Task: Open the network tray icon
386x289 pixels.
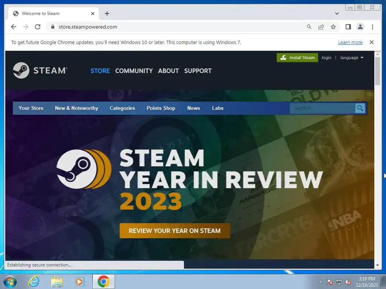Action: 339,282
